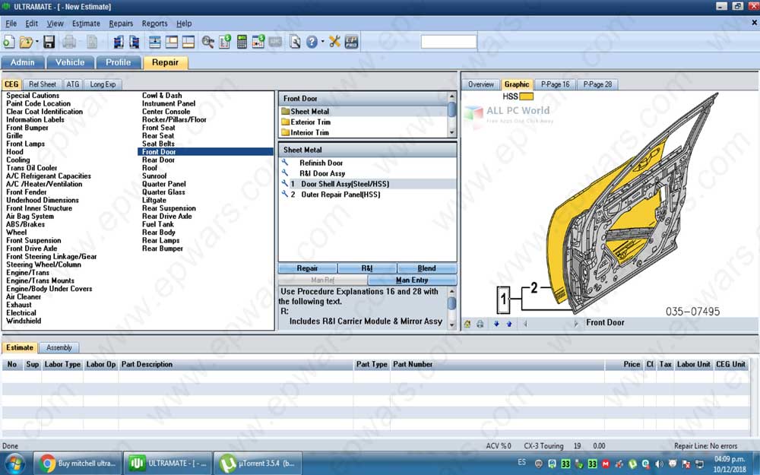Click the yellow HSS color swatch

pos(527,97)
